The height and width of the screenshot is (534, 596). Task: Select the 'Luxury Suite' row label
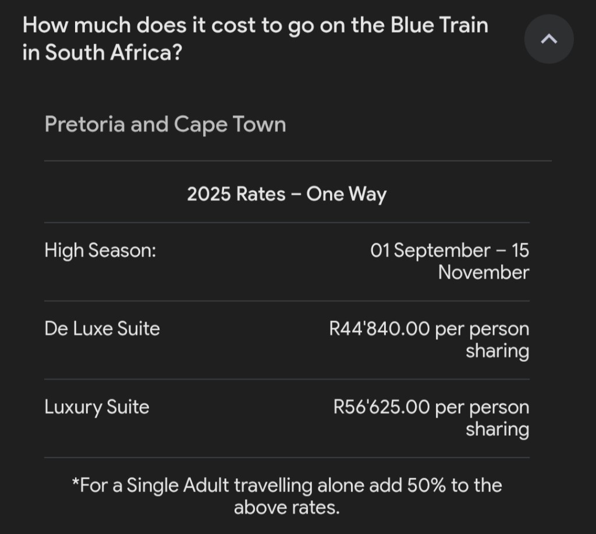pos(97,407)
